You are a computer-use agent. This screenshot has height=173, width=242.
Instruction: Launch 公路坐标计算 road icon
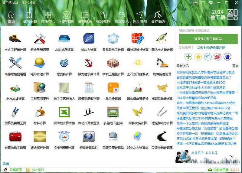162,136
